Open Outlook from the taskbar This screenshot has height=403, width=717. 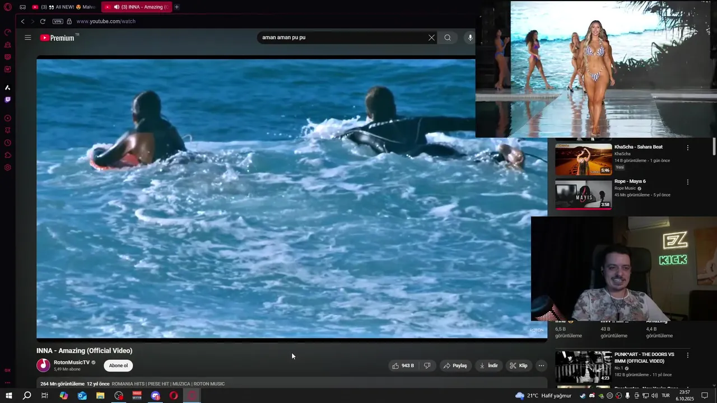click(x=82, y=396)
